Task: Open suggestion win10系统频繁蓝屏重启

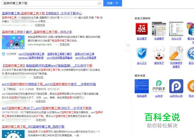Action: [59, 58]
